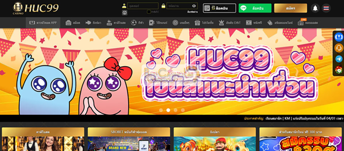Open the fish shooting game thumbnail
Image resolution: width=344 pixels, height=151 pixels.
click(x=215, y=144)
